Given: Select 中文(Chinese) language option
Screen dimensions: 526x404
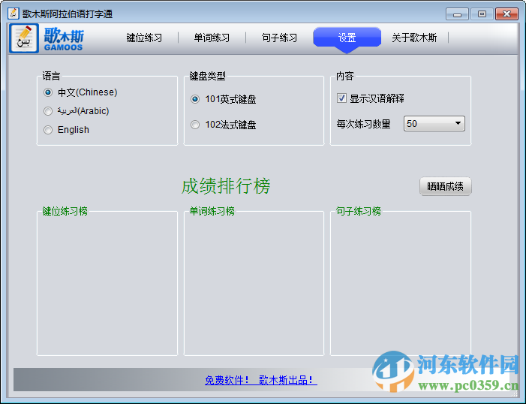Looking at the screenshot, I should point(80,92).
